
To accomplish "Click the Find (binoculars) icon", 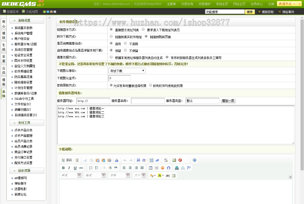I will (x=138, y=160).
